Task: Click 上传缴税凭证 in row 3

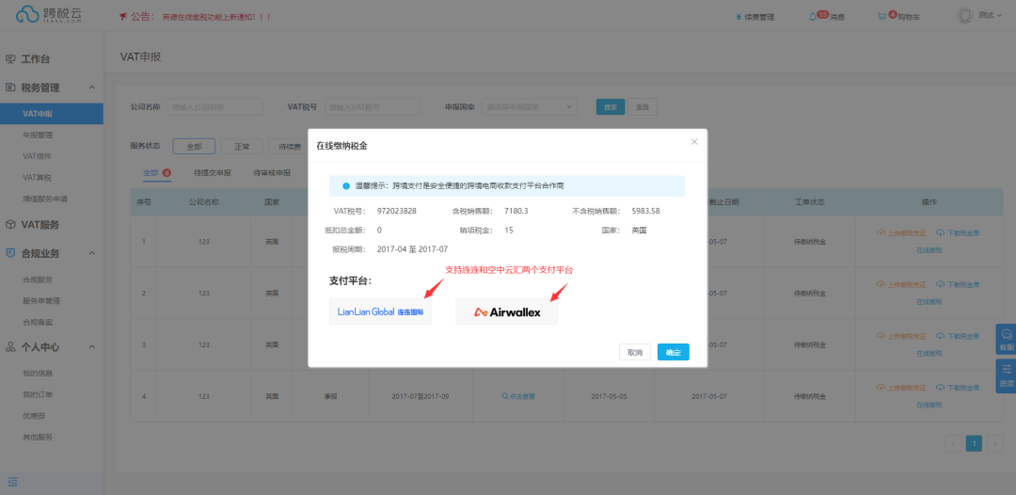Action: [x=901, y=336]
